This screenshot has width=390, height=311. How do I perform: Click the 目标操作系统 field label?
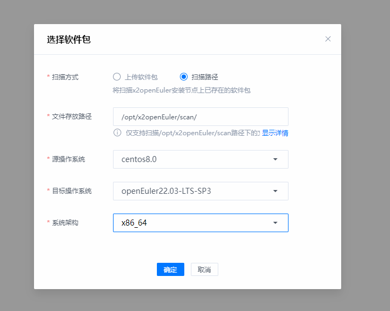[71, 191]
